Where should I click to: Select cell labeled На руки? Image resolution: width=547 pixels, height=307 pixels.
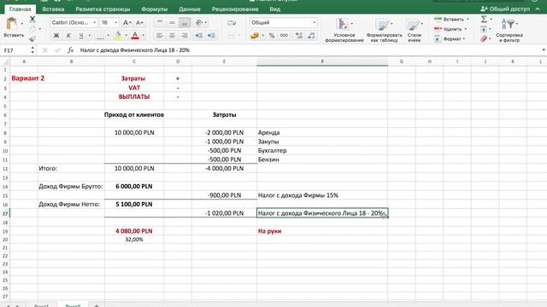click(322, 231)
